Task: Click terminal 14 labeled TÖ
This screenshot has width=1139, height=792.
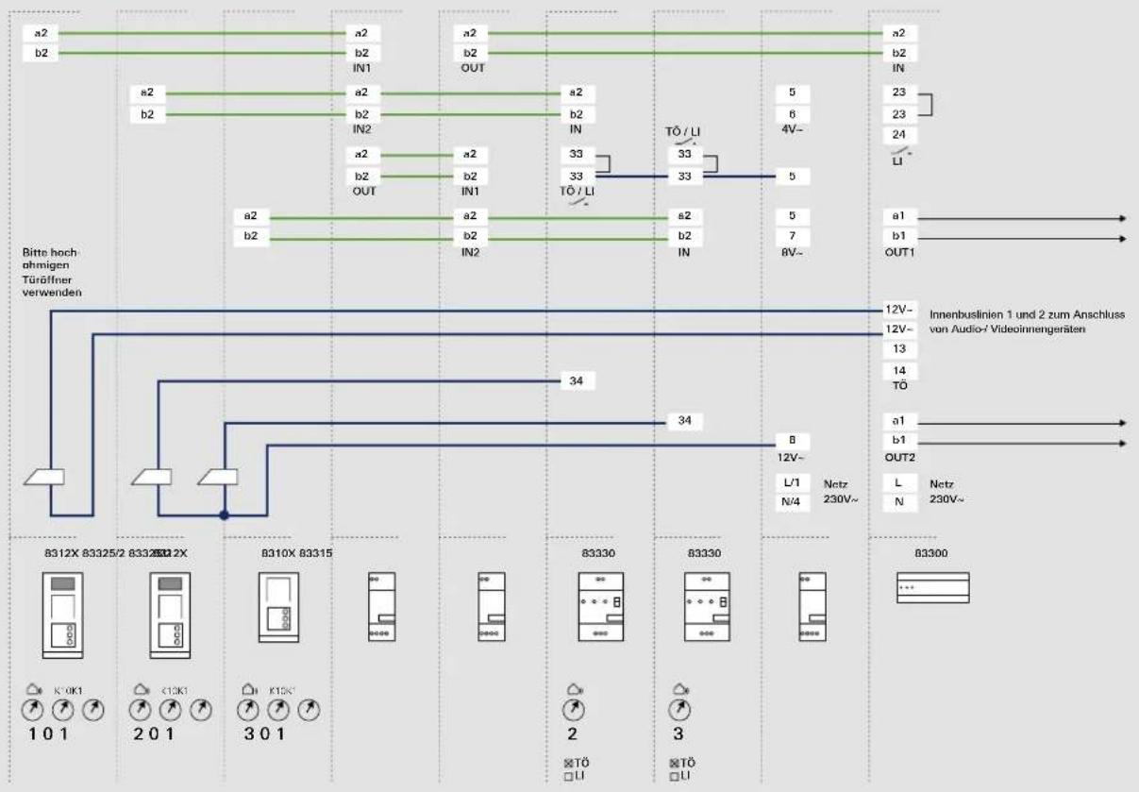Action: (898, 371)
